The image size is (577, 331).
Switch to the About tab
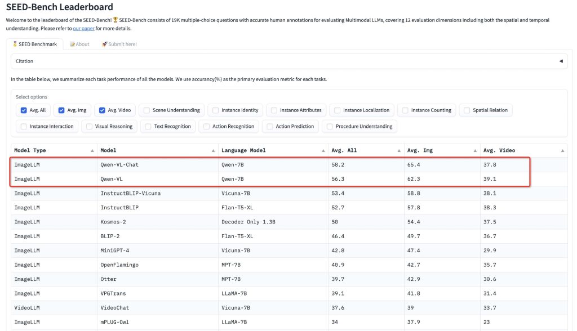(79, 44)
